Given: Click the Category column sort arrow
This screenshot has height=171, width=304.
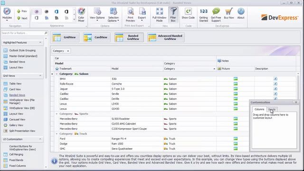Looking at the screenshot, I should (214, 69).
